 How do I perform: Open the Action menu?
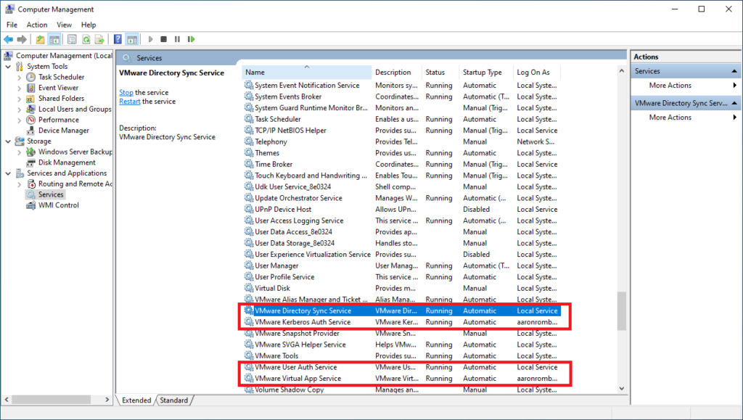[x=37, y=25]
